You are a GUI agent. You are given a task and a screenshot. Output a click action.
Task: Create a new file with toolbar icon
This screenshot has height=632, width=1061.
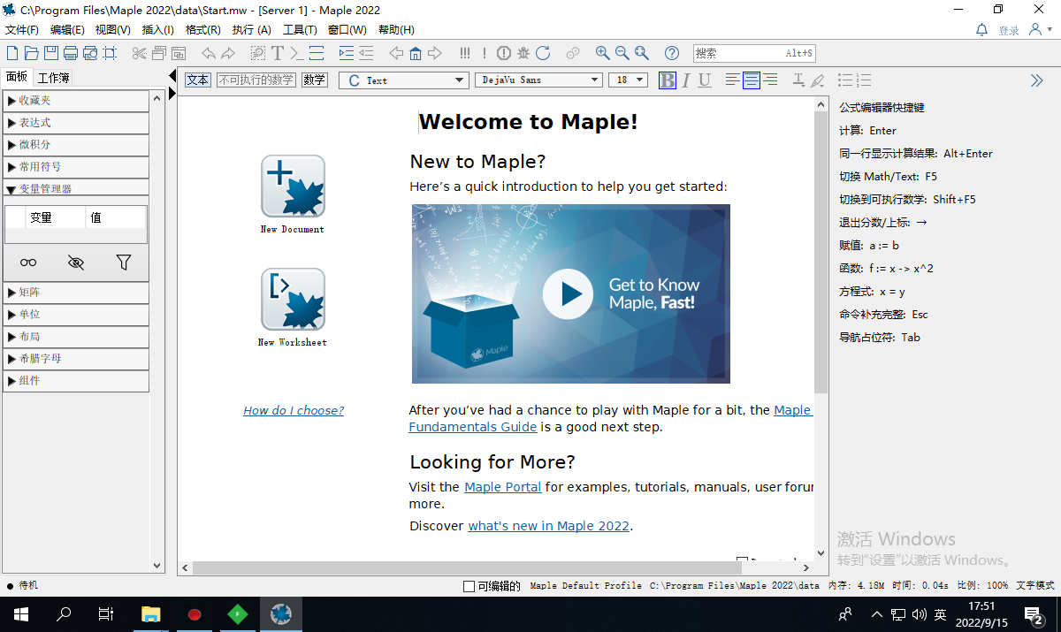point(11,53)
